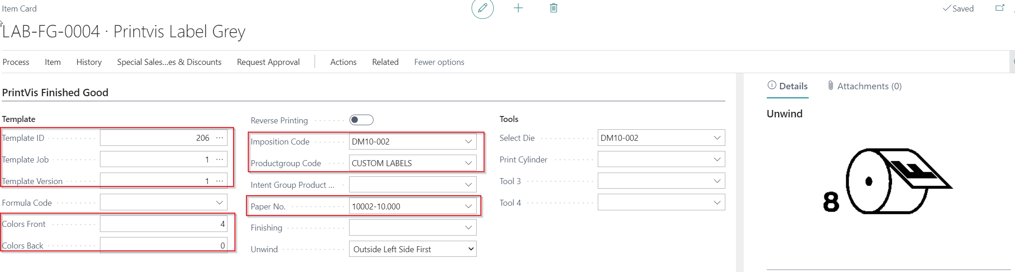The height and width of the screenshot is (272, 1015).
Task: Click the LAB-FG-0004 Printvis Label Grey title
Action: [x=124, y=31]
